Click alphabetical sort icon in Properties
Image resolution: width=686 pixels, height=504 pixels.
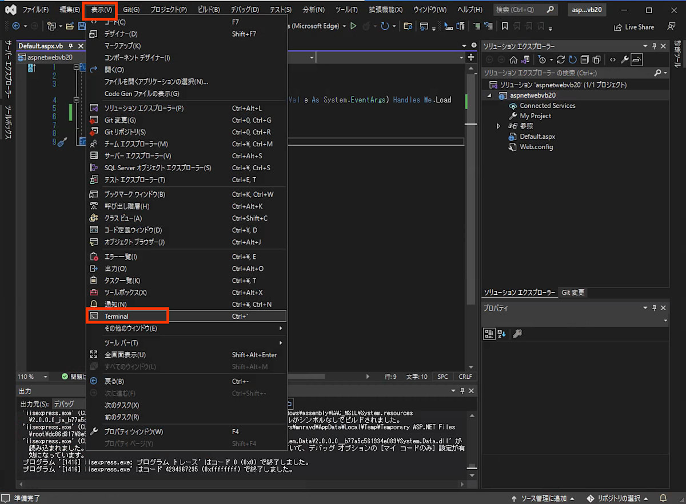pos(501,334)
